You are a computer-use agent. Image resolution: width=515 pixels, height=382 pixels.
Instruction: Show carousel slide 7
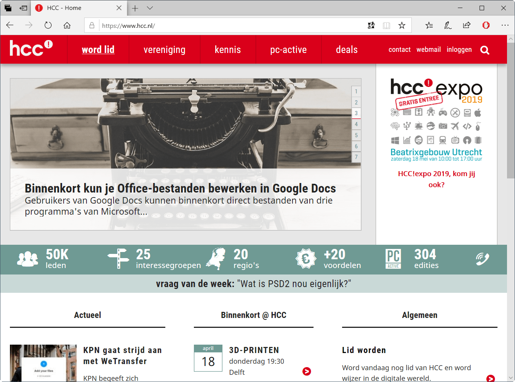[356, 157]
